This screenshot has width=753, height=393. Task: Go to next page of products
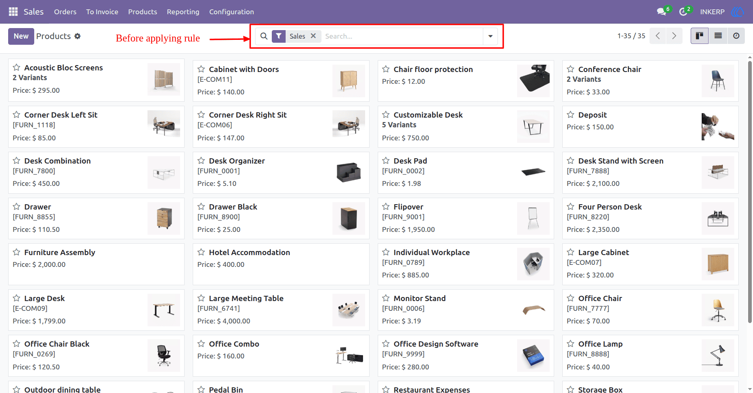[x=674, y=36]
